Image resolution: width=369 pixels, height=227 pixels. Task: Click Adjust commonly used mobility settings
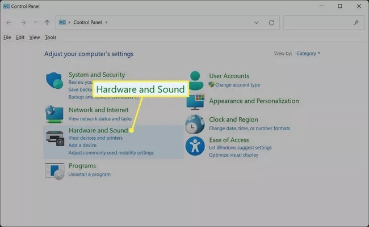[x=111, y=153]
